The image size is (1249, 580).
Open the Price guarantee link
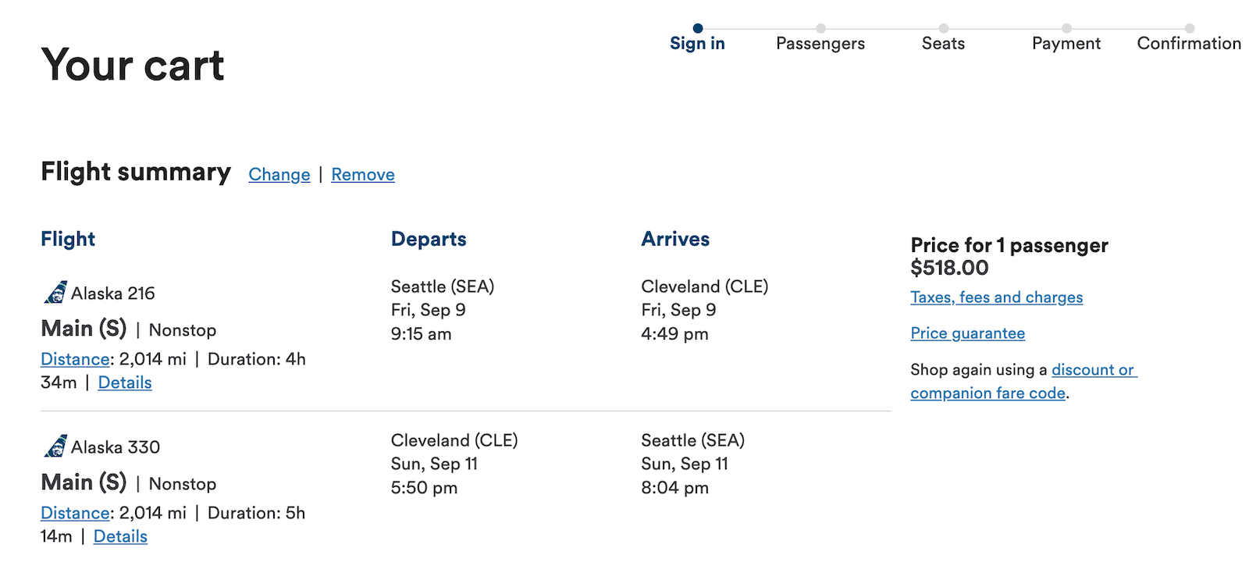click(967, 333)
